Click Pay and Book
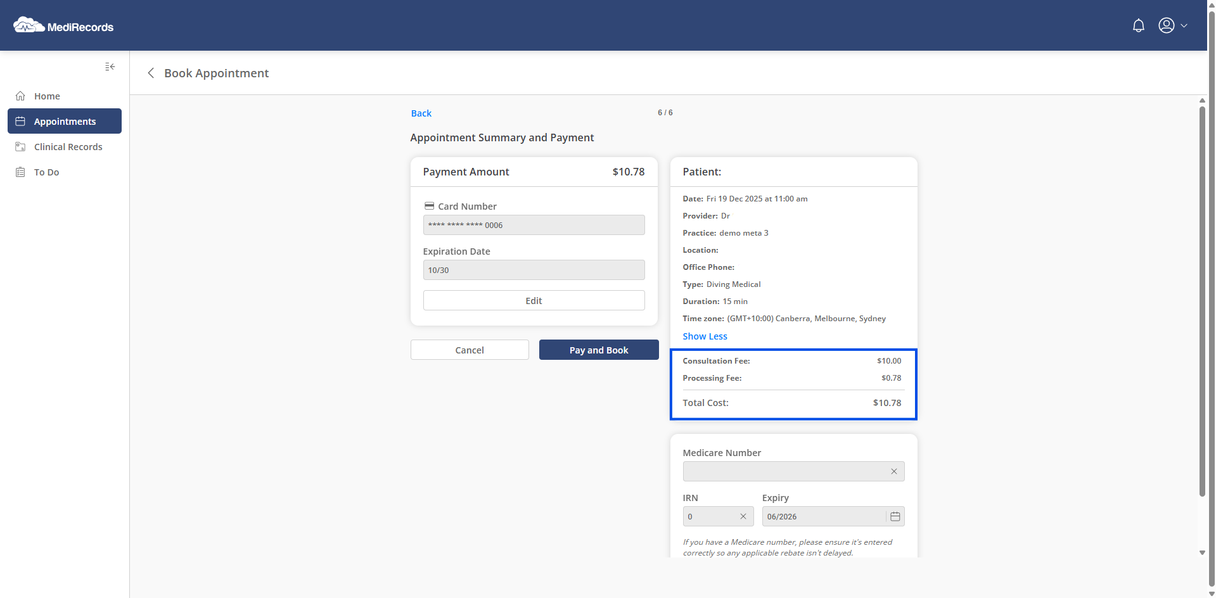The image size is (1216, 598). [599, 350]
